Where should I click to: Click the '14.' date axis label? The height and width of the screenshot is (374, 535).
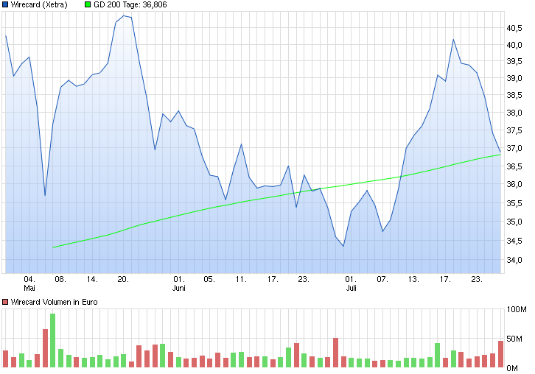pos(92,280)
